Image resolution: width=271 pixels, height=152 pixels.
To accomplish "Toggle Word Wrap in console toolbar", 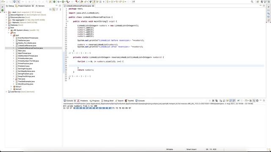I will click(x=227, y=100).
